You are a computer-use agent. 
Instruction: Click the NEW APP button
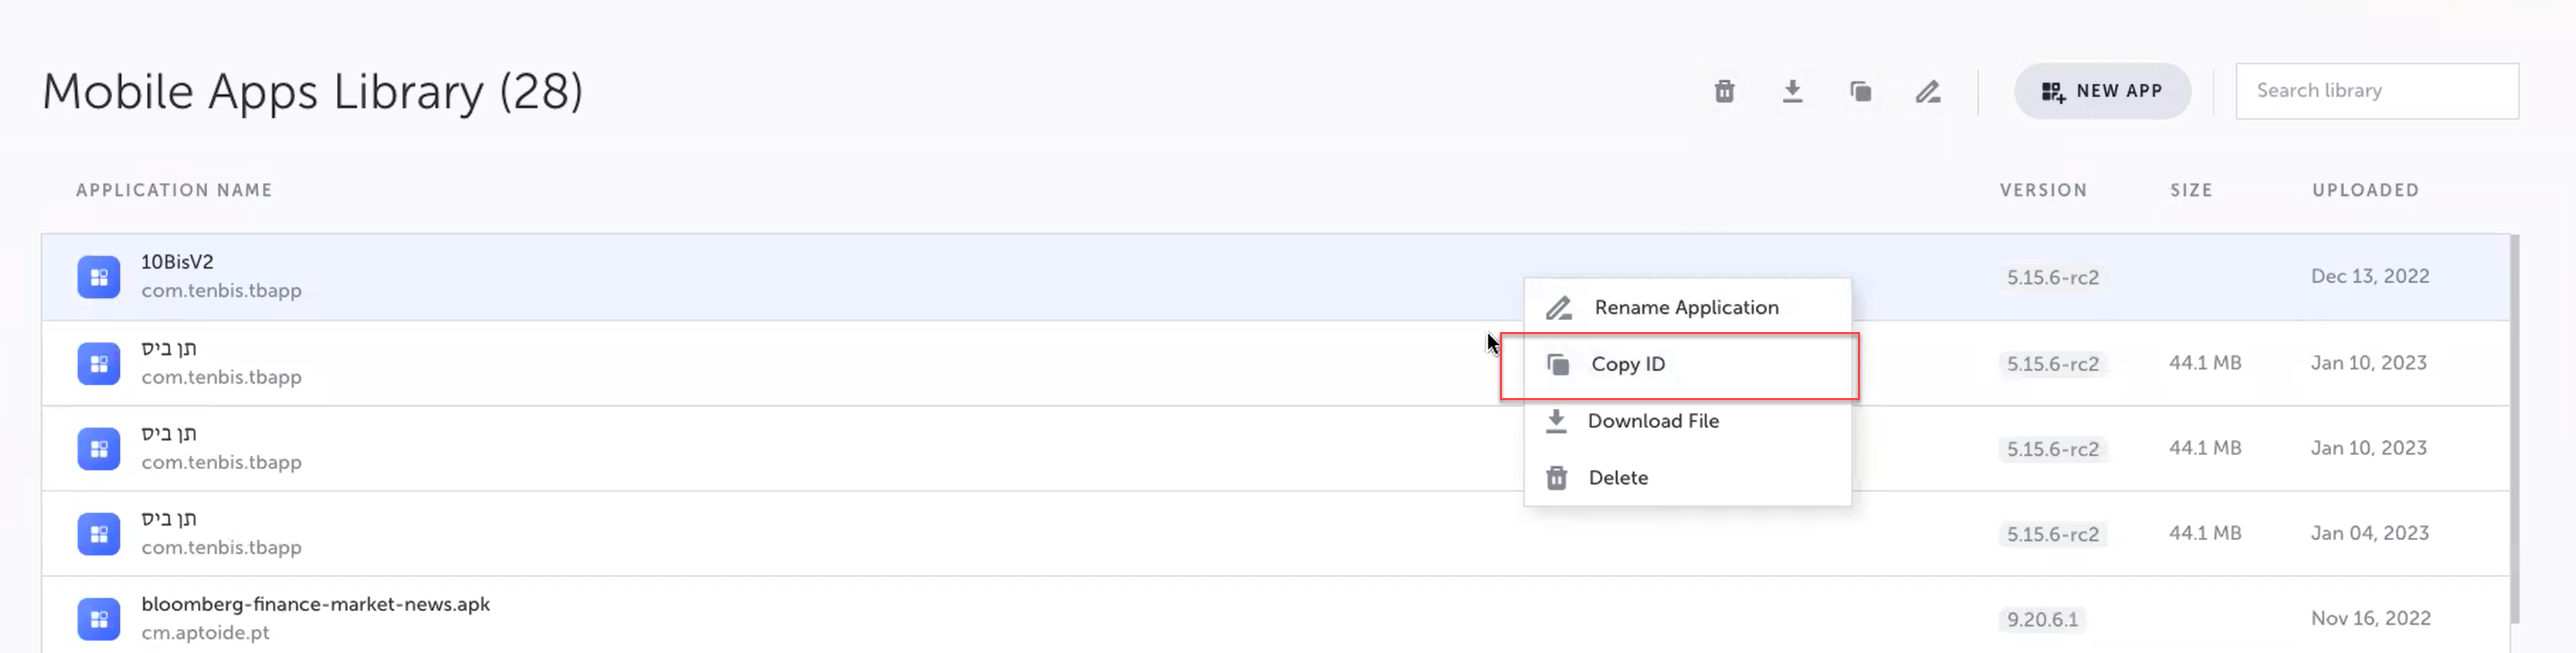pyautogui.click(x=2102, y=91)
